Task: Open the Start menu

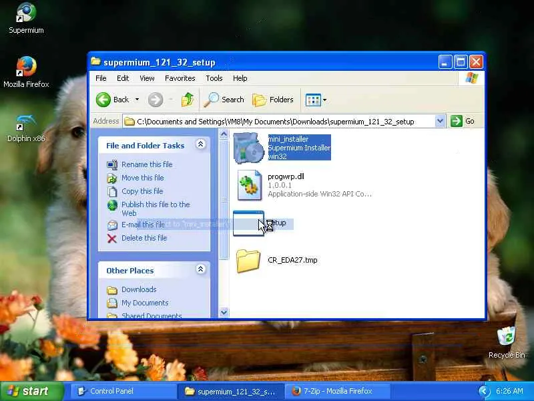Action: [x=31, y=391]
